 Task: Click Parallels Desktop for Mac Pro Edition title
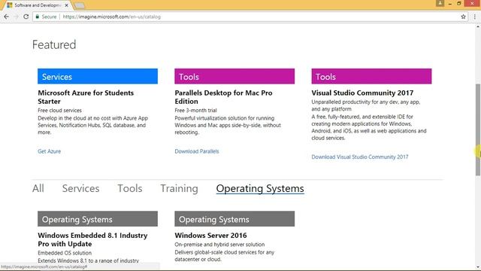(x=223, y=97)
